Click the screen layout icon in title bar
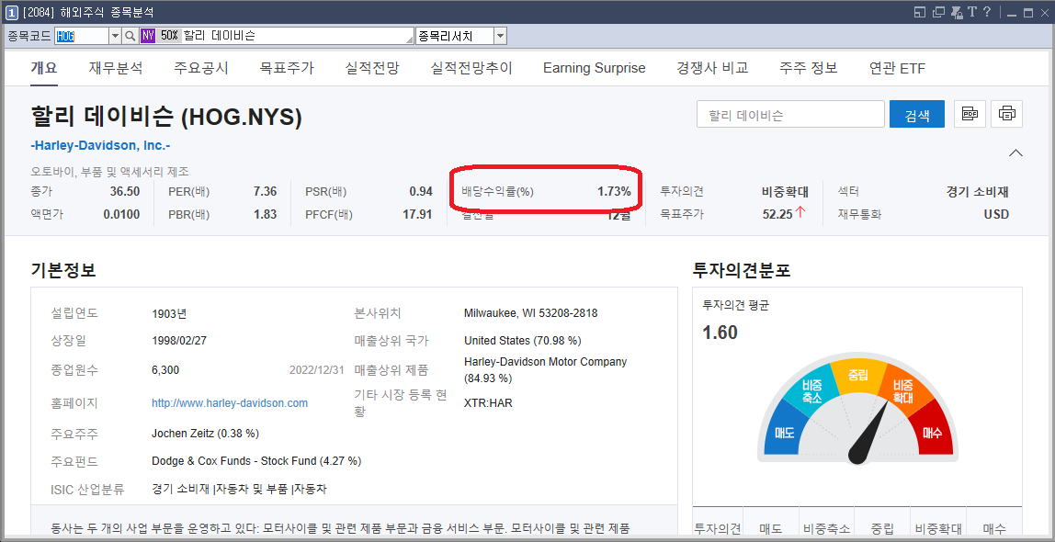 (x=920, y=12)
